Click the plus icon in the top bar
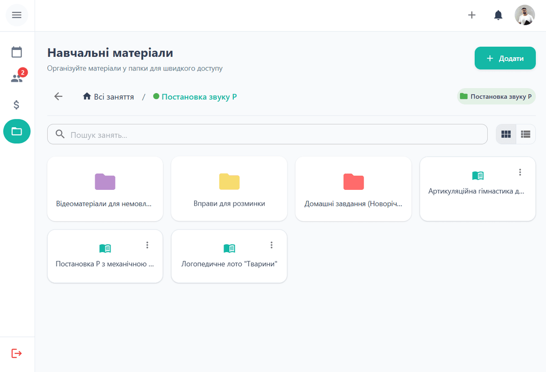Image resolution: width=546 pixels, height=372 pixels. point(472,15)
